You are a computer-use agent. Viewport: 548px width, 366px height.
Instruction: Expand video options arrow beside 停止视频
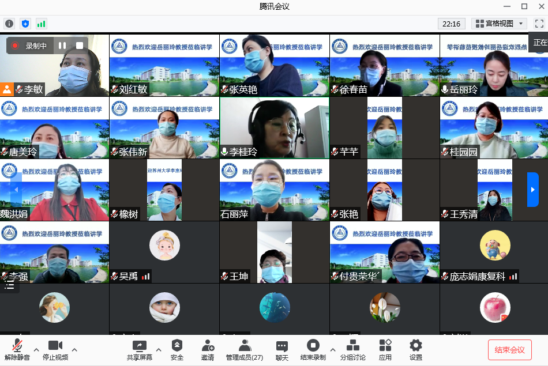pos(74,349)
